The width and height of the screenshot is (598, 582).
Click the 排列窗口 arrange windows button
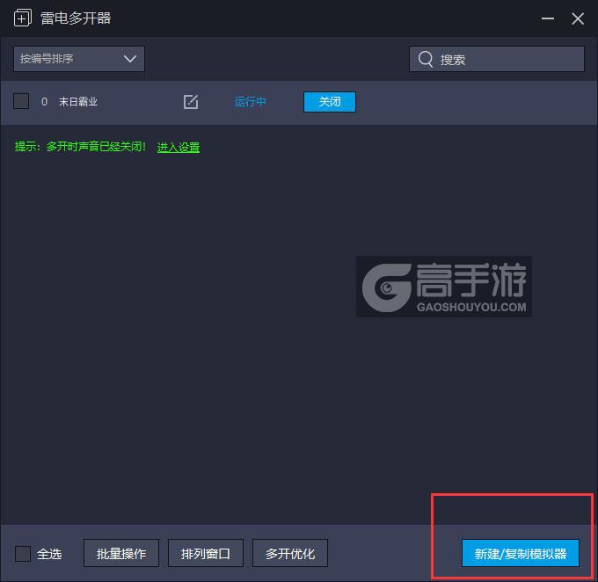(x=206, y=553)
